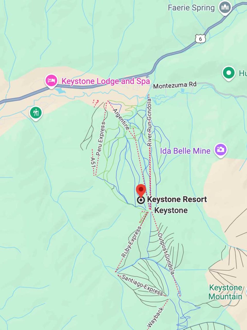Click the Ruby Express lift label

132,242
